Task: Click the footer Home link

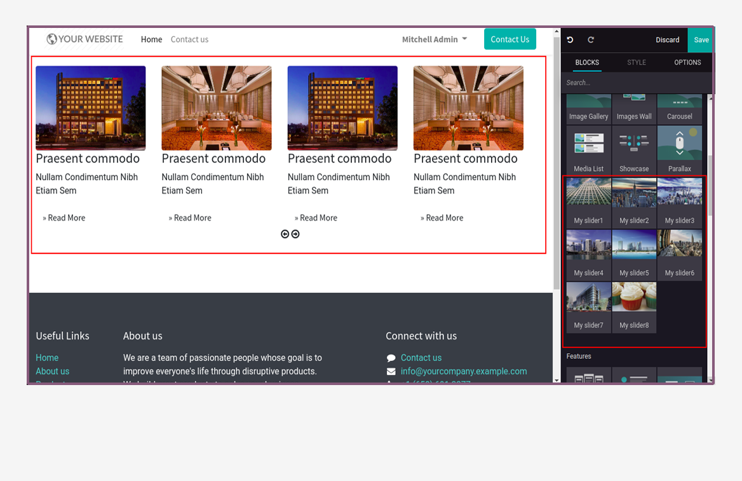Action: [x=47, y=358]
